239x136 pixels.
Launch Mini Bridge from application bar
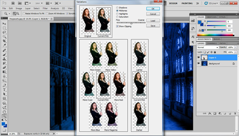pyautogui.click(x=20, y=3)
